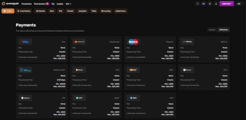Click the USDT label text

click(117, 98)
